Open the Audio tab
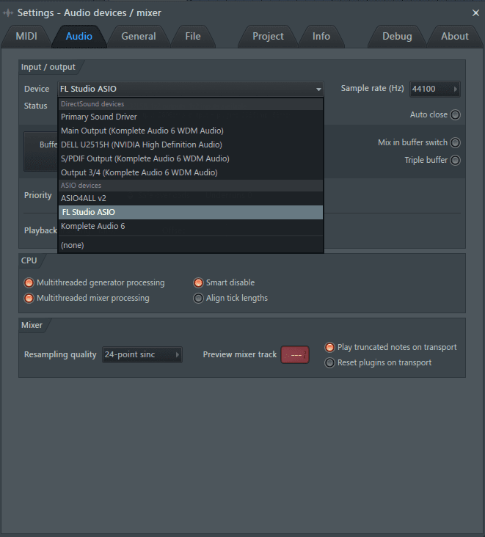 point(79,36)
